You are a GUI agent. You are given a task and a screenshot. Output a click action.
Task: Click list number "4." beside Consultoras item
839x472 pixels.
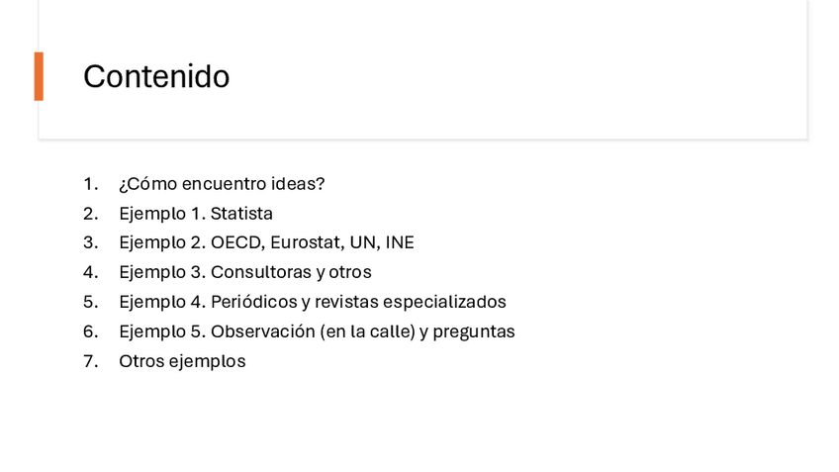[x=91, y=272]
